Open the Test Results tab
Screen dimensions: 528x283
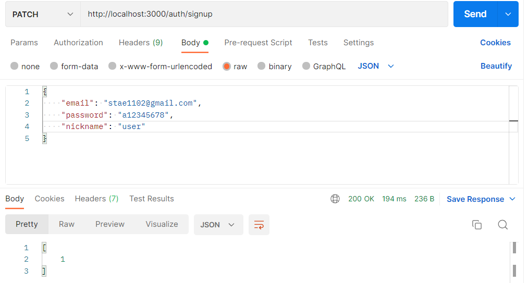point(152,199)
